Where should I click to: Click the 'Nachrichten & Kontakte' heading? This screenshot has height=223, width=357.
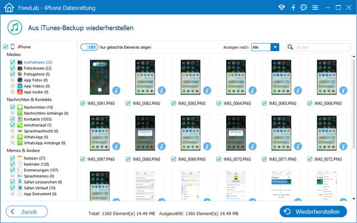[29, 99]
